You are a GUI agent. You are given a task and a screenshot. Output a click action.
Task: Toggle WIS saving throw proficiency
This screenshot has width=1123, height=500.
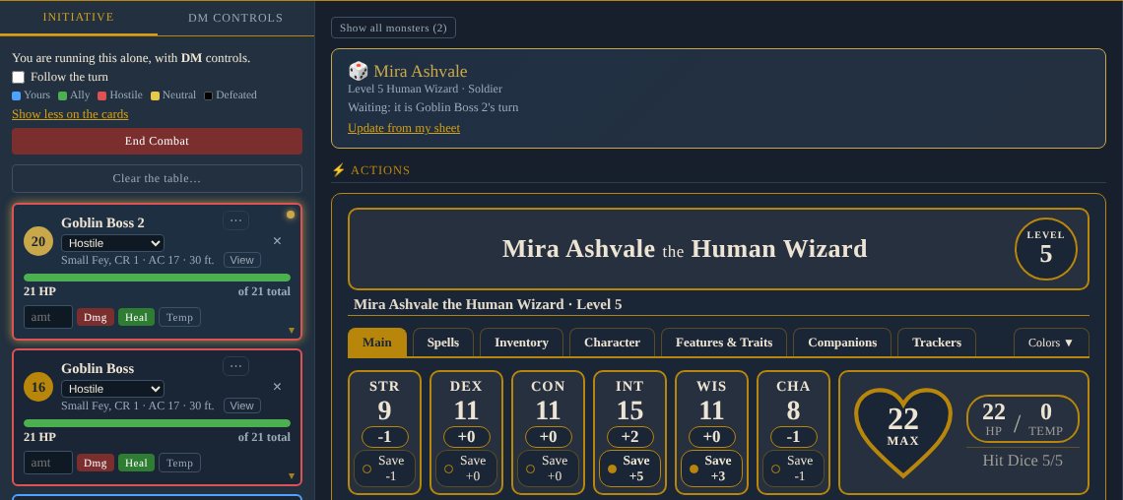(694, 469)
